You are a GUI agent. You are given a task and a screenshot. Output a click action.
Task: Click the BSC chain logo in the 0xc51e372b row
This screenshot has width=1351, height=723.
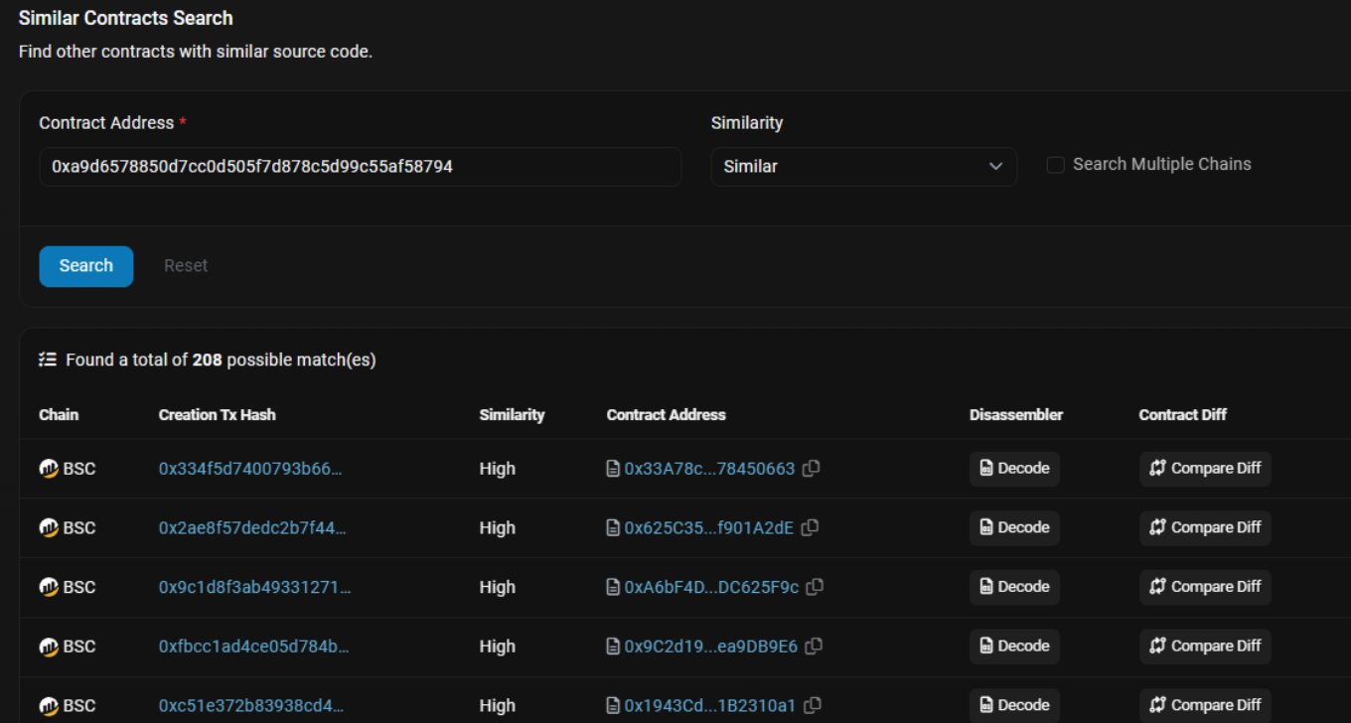pos(49,705)
